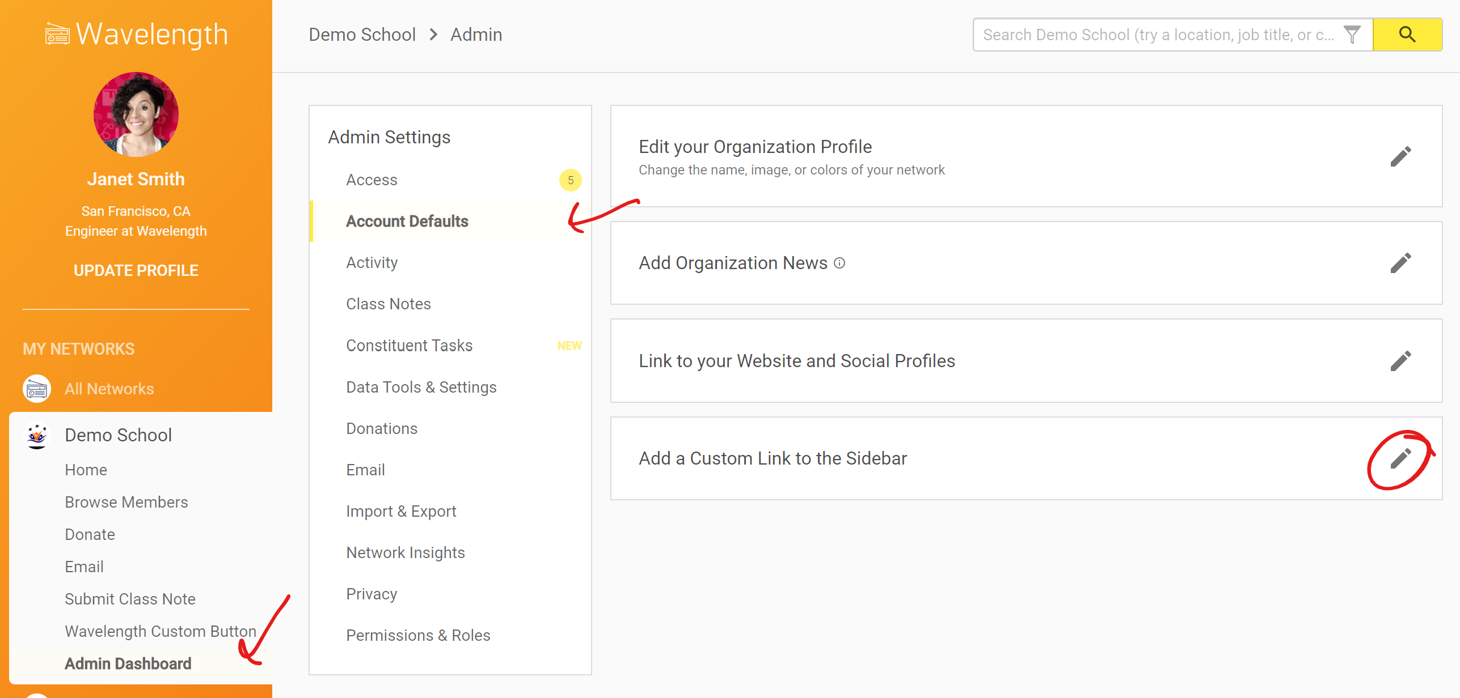Click the Demo School logo icon
The height and width of the screenshot is (698, 1460).
tap(37, 435)
